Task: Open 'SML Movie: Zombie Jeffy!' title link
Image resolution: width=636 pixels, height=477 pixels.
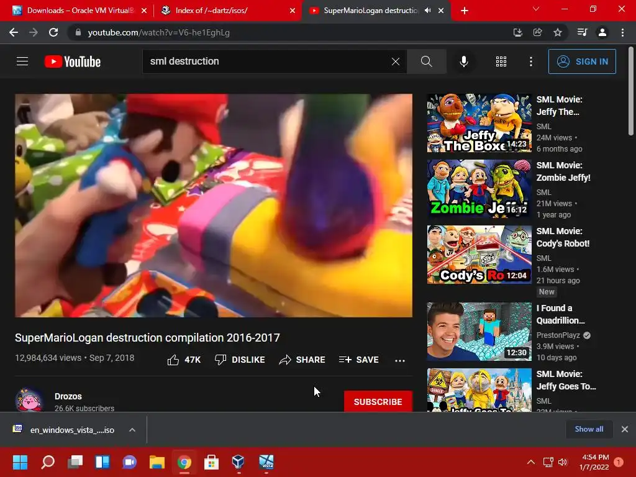Action: point(563,171)
